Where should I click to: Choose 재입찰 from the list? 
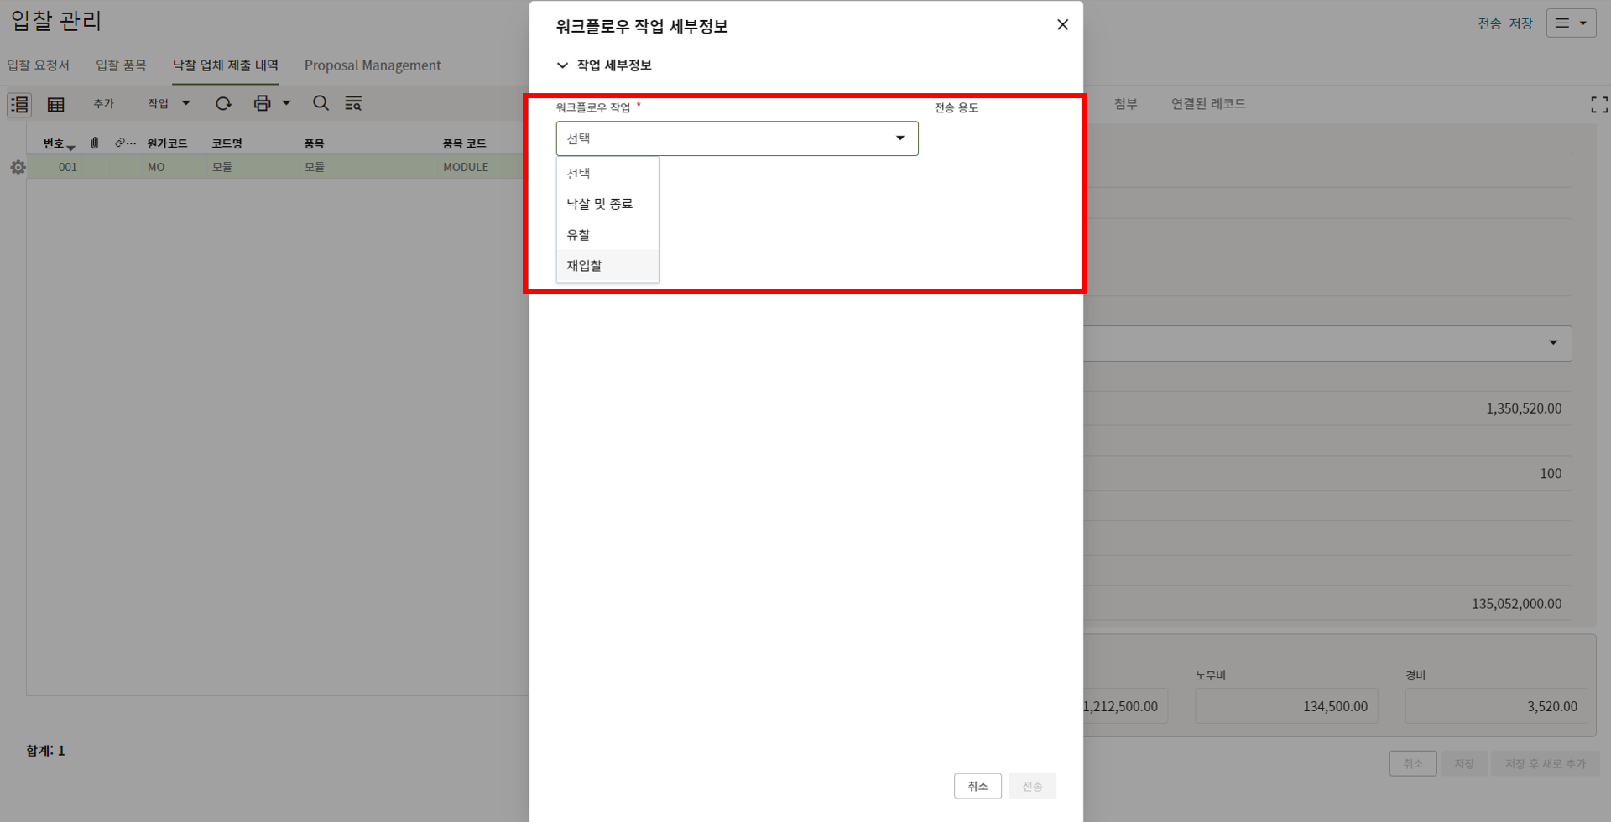tap(584, 266)
